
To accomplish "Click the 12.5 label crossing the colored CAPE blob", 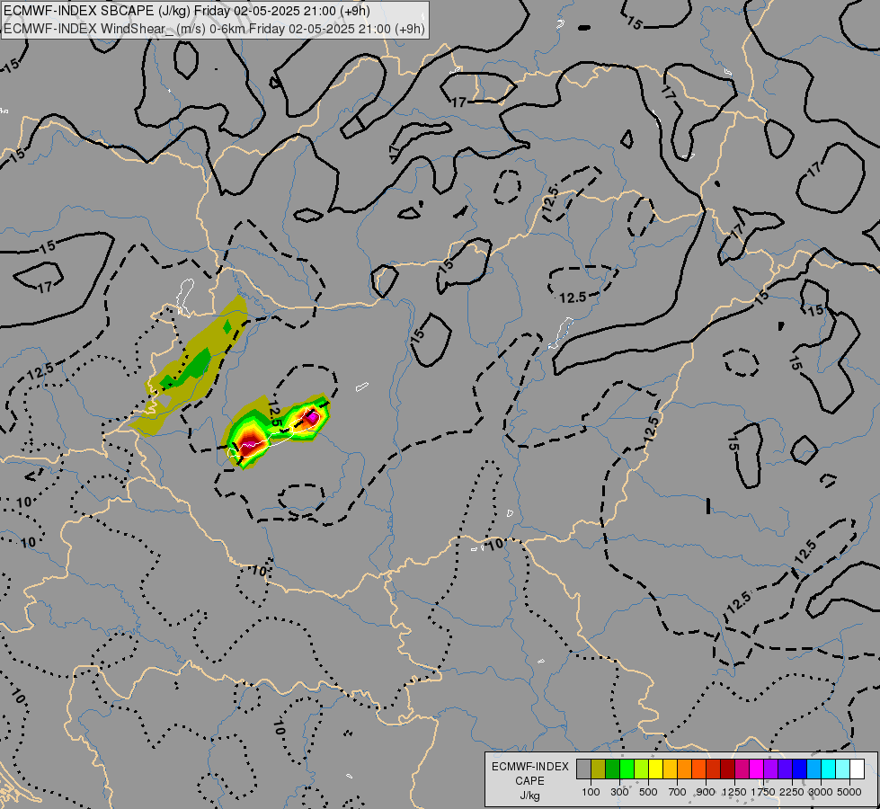I will coord(275,415).
